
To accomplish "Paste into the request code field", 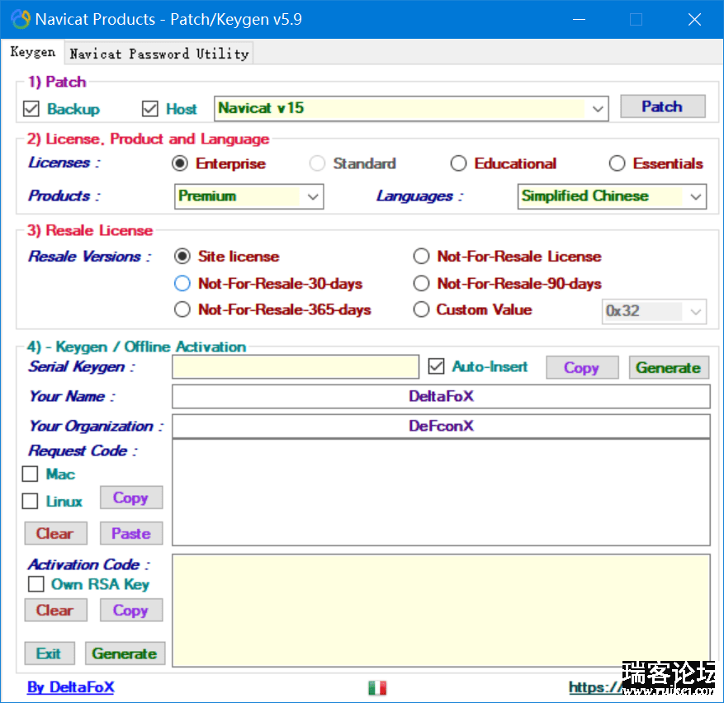I will [131, 534].
